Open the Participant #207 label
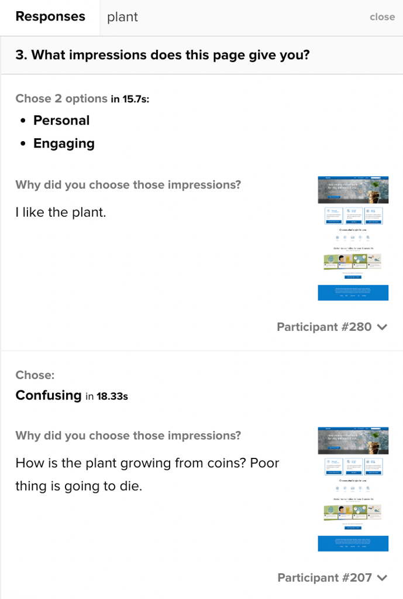The image size is (403, 599). [x=325, y=577]
